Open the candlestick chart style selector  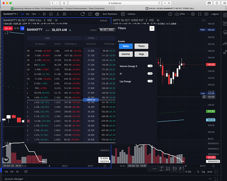click(44, 14)
